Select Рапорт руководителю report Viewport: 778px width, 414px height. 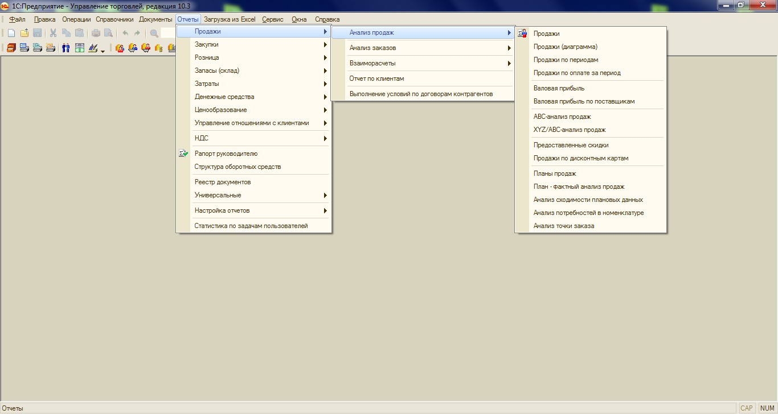click(253, 154)
